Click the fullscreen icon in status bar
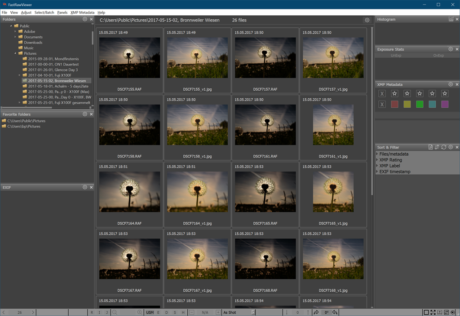Image resolution: width=460 pixels, height=316 pixels. pos(433,312)
